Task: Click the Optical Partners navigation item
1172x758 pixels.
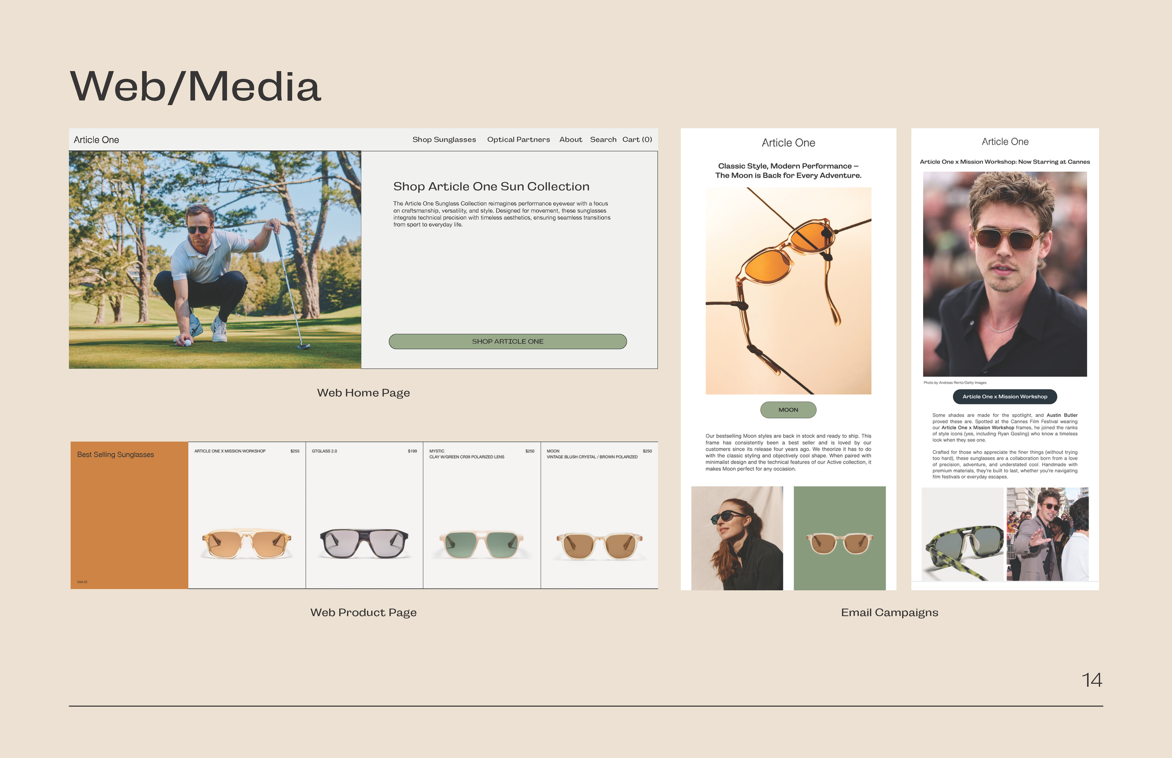Action: [518, 139]
